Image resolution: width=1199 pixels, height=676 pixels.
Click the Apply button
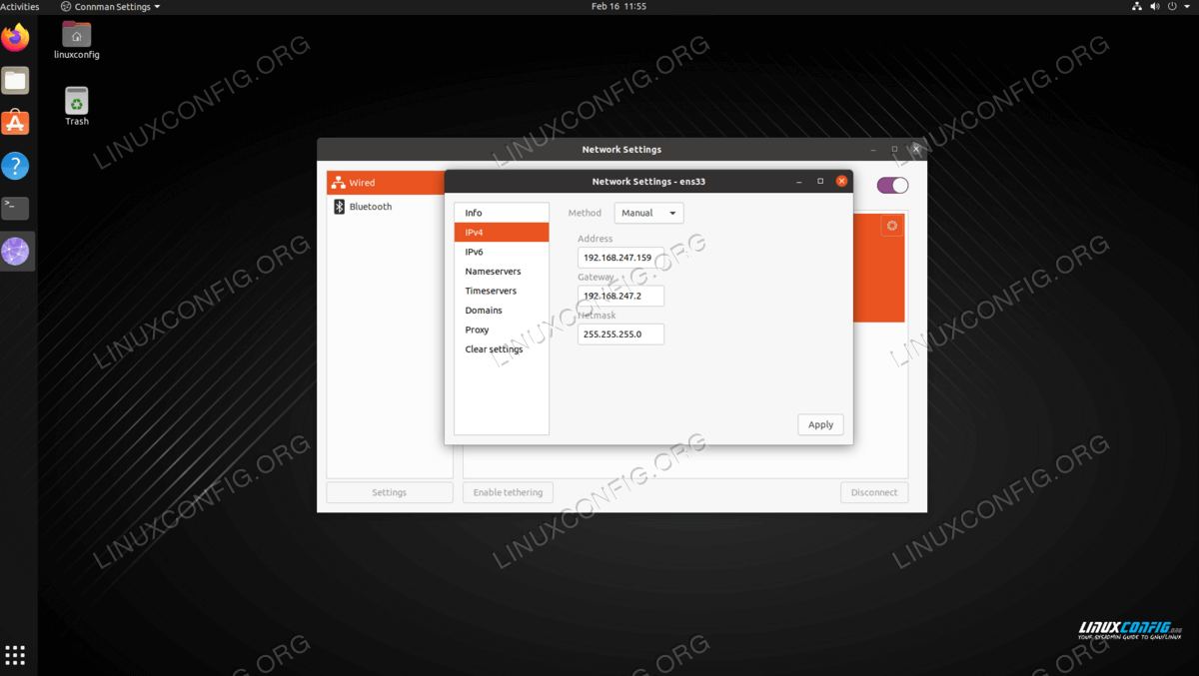point(820,424)
